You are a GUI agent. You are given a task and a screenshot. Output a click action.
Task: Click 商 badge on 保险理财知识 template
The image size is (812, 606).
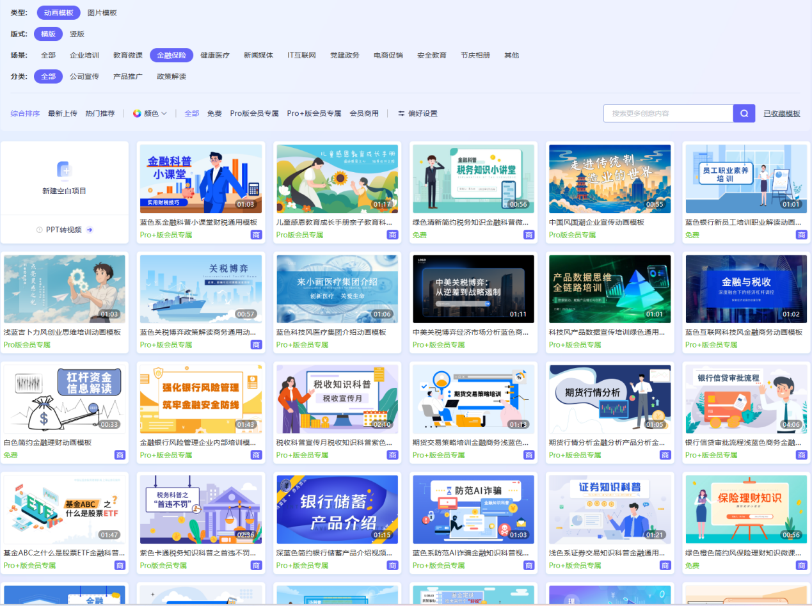click(x=801, y=565)
